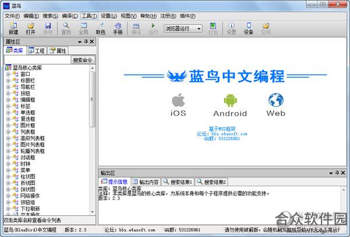Open the 视图(V) menu
350x237 pixels.
pos(128,16)
